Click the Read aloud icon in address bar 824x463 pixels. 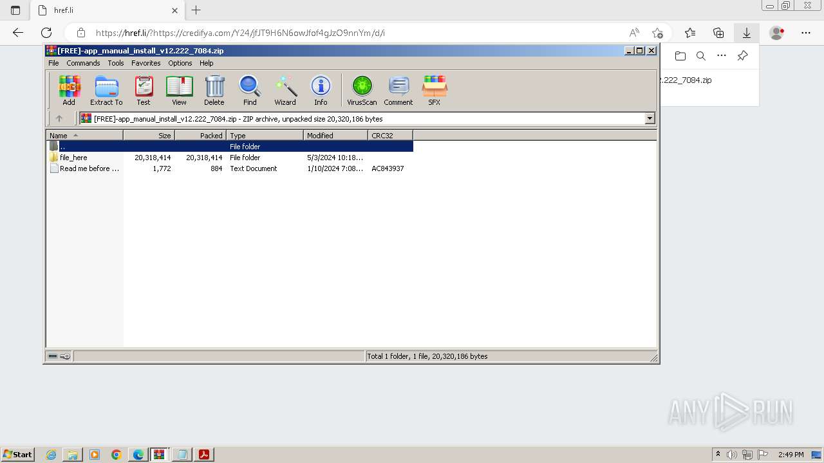tap(634, 33)
